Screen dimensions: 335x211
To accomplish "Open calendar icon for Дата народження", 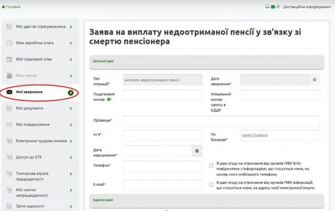I will point(197,151).
